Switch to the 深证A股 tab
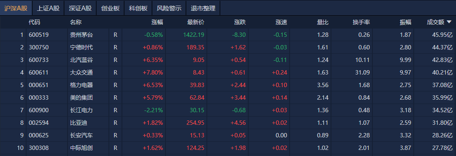Image resolution: width=456 pixels, height=156 pixels. point(80,8)
